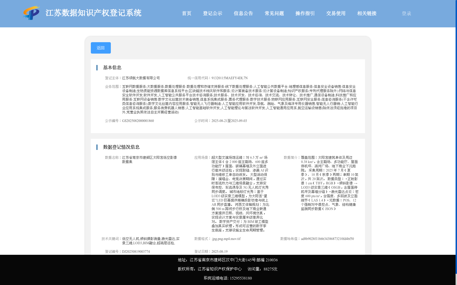The width and height of the screenshot is (457, 285).
Task: Select credit code 91320115MAEFY4DL7N
Action: [x=229, y=78]
